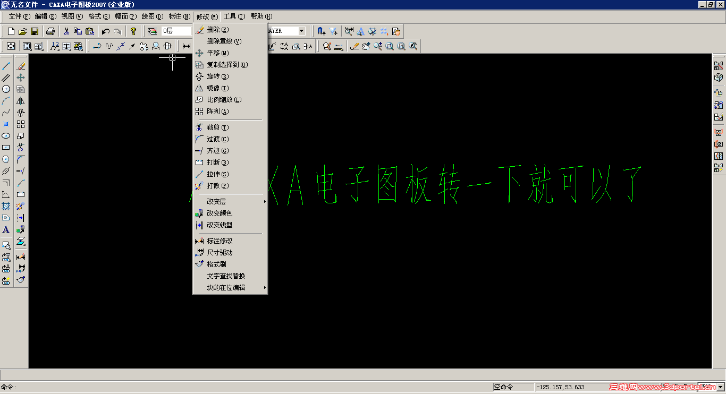Choose 旋转 from the Modify menu
Screen dimensions: 726x394
click(x=230, y=76)
